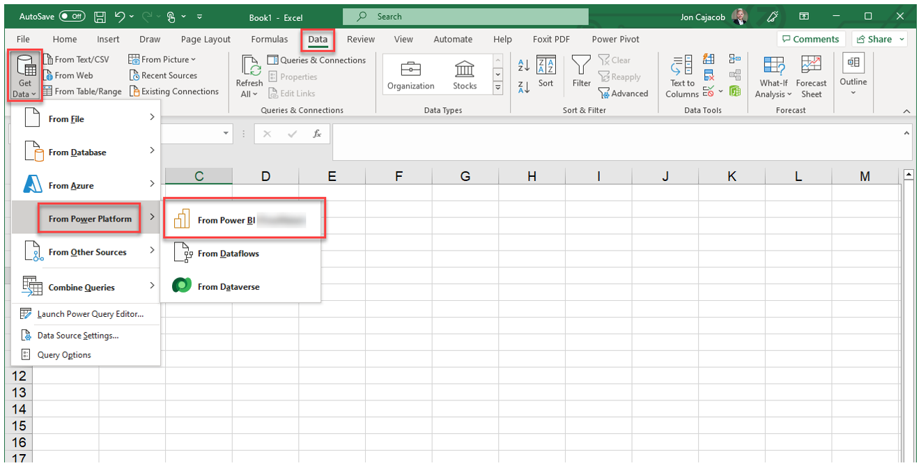The width and height of the screenshot is (921, 468).
Task: Collapse the ribbon with the chevron
Action: (906, 111)
